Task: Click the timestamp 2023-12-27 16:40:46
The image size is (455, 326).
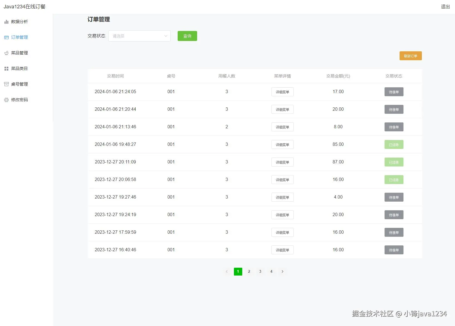Action: [115, 250]
